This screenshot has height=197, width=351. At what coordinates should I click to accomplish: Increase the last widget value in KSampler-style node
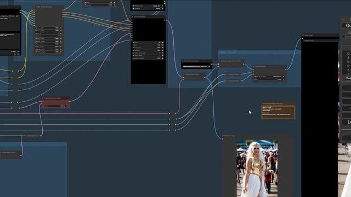(x=163, y=59)
